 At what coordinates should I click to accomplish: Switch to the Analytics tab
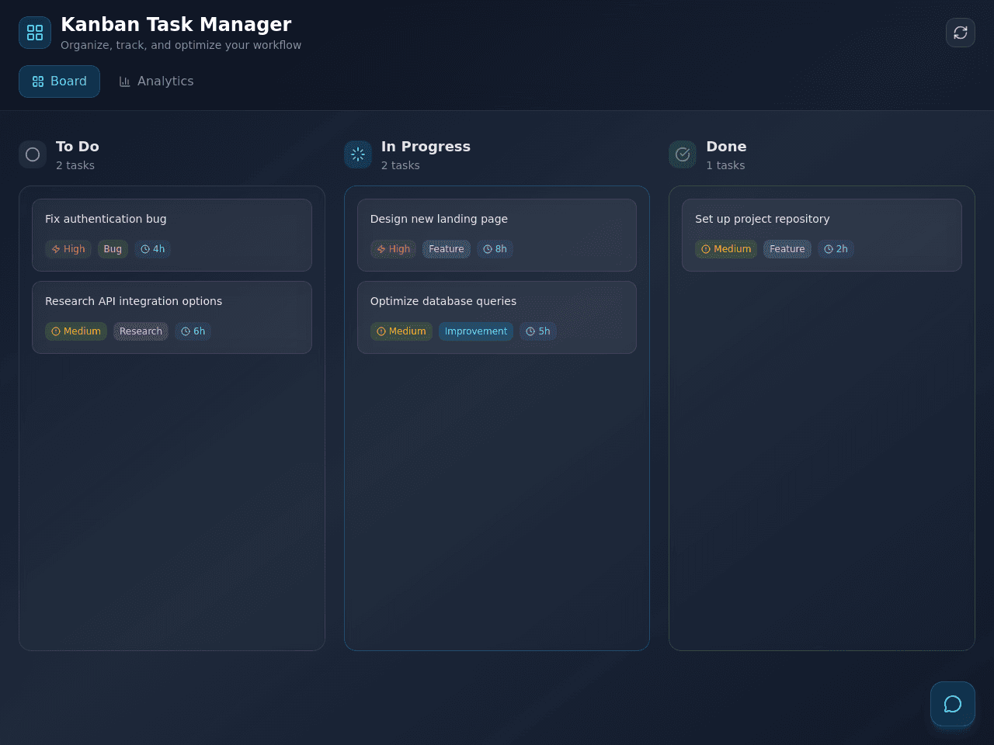tap(156, 81)
